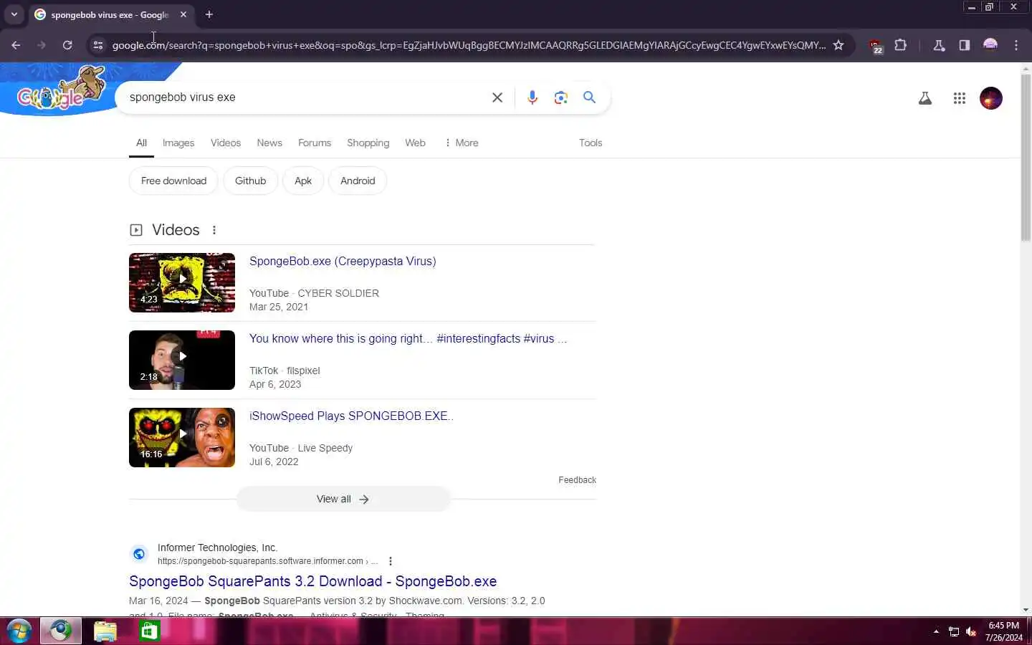Click the Feedback link

pos(577,480)
